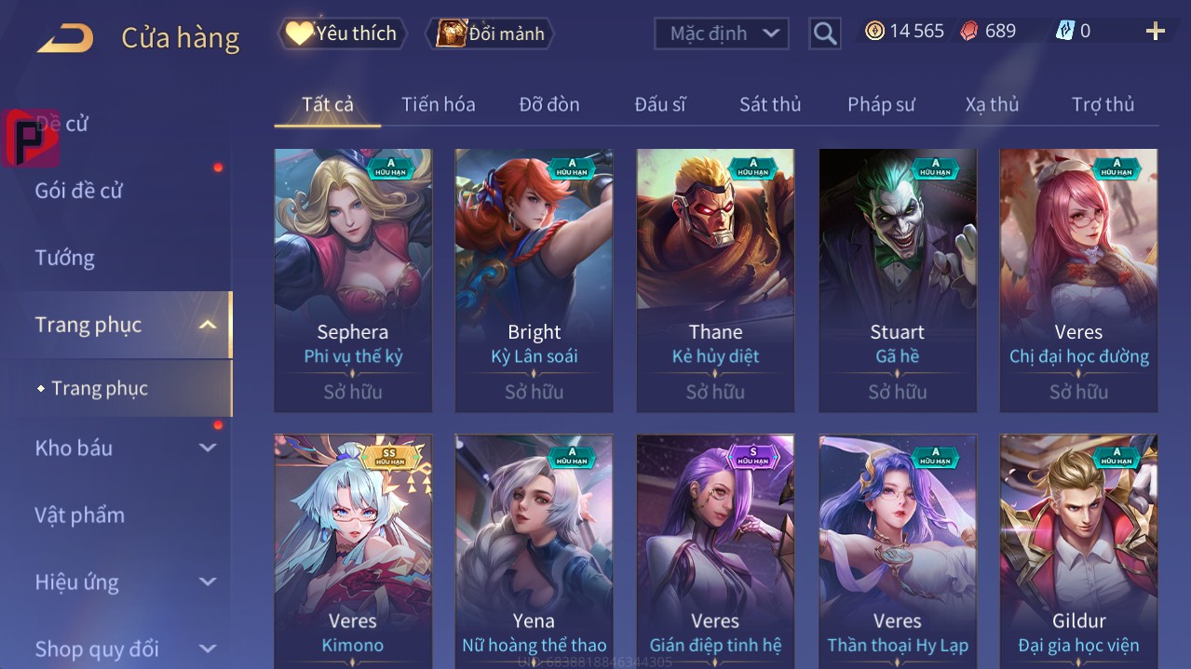Screen dimensions: 1191x669
Task: Open the search magnifier icon
Action: (824, 34)
